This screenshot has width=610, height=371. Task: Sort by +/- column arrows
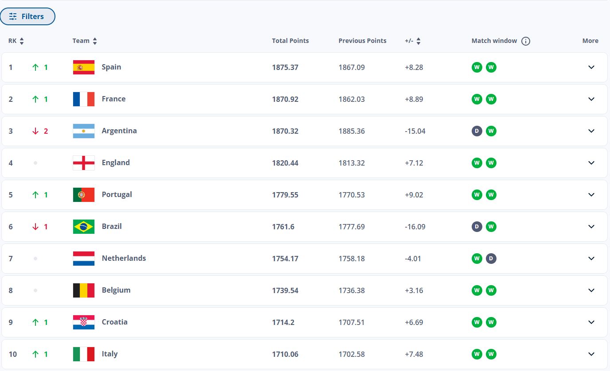click(418, 41)
